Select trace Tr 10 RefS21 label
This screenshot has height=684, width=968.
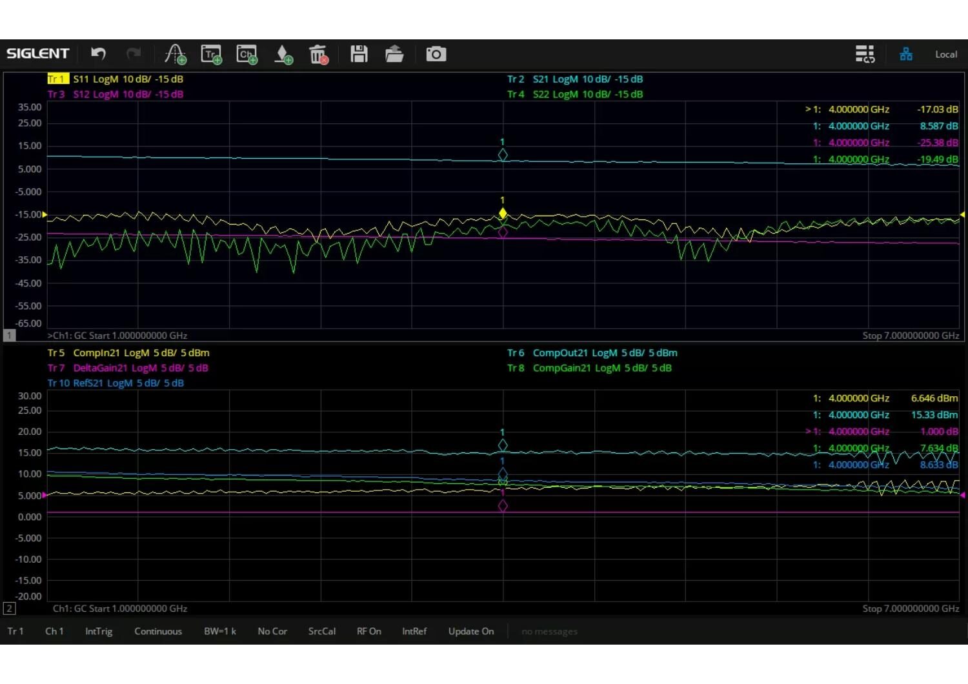click(116, 383)
